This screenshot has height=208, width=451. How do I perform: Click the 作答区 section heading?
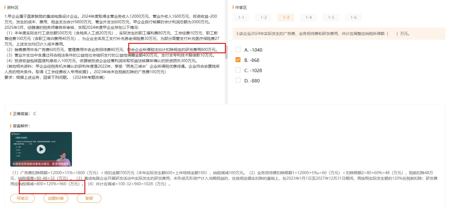[241, 7]
